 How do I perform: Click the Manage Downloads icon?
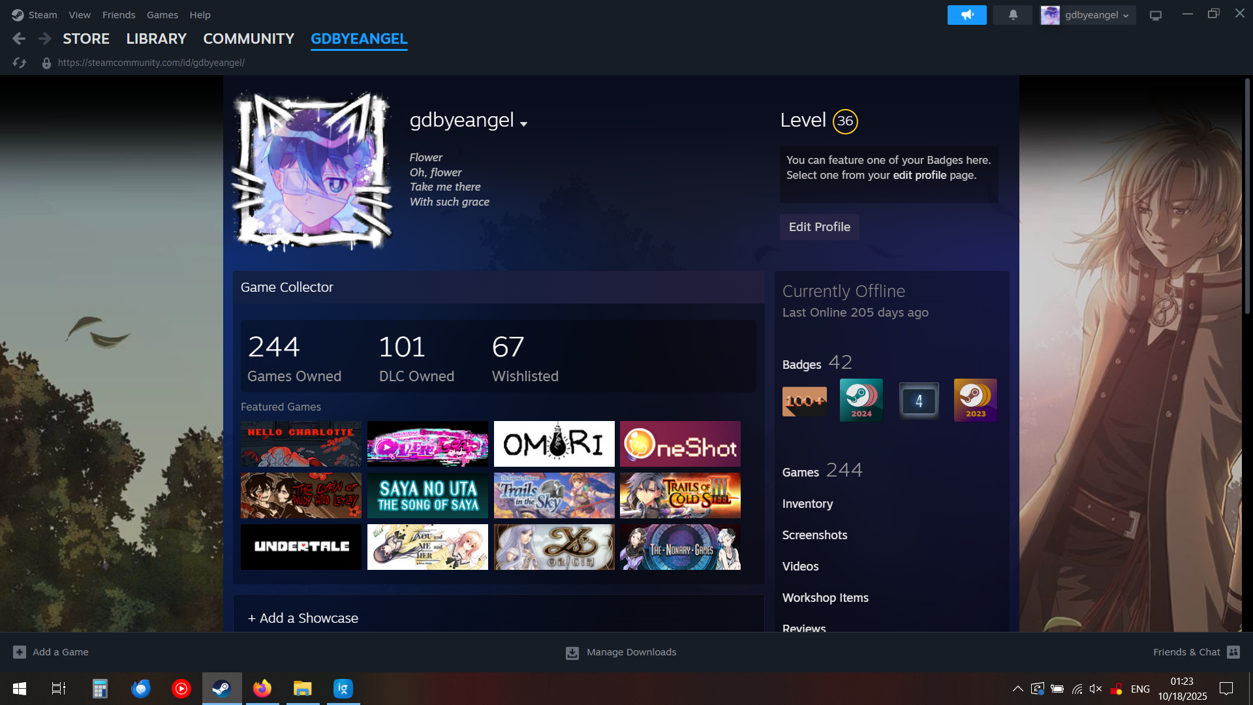572,652
